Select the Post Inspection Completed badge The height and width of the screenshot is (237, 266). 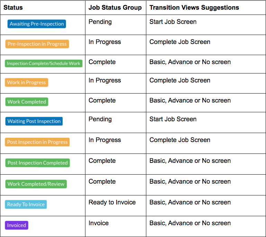coord(37,163)
